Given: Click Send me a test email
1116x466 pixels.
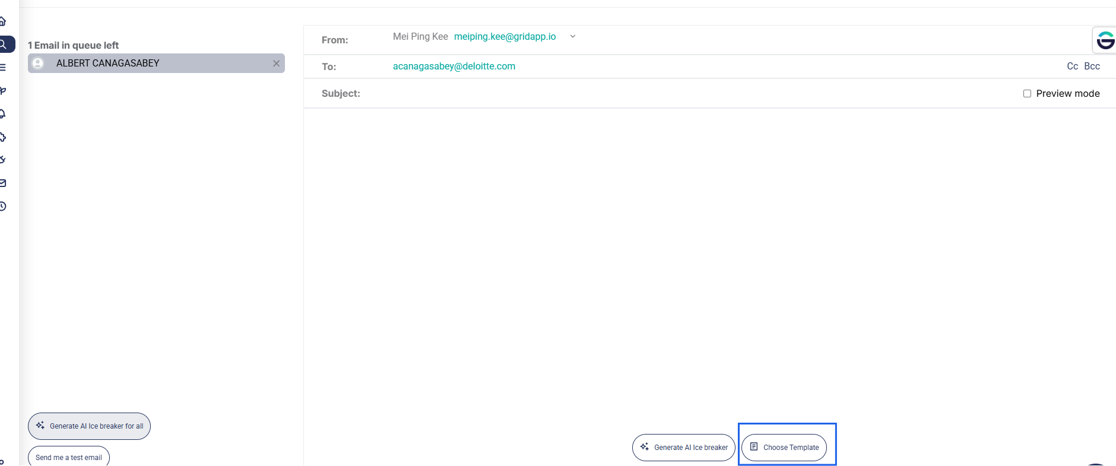Looking at the screenshot, I should pyautogui.click(x=69, y=457).
